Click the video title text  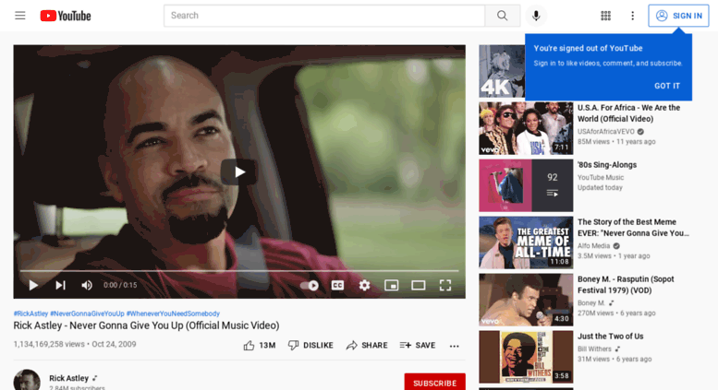point(146,325)
